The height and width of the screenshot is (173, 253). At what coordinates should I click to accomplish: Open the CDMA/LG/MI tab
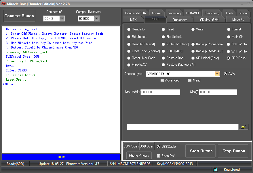[210, 20]
